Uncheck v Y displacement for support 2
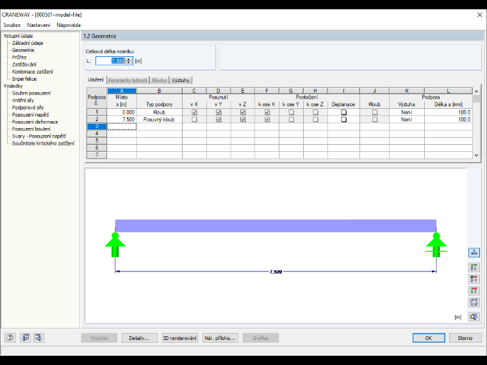This screenshot has width=487, height=365. tap(219, 120)
